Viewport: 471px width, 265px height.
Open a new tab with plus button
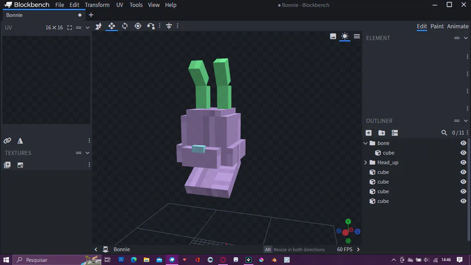[91, 15]
